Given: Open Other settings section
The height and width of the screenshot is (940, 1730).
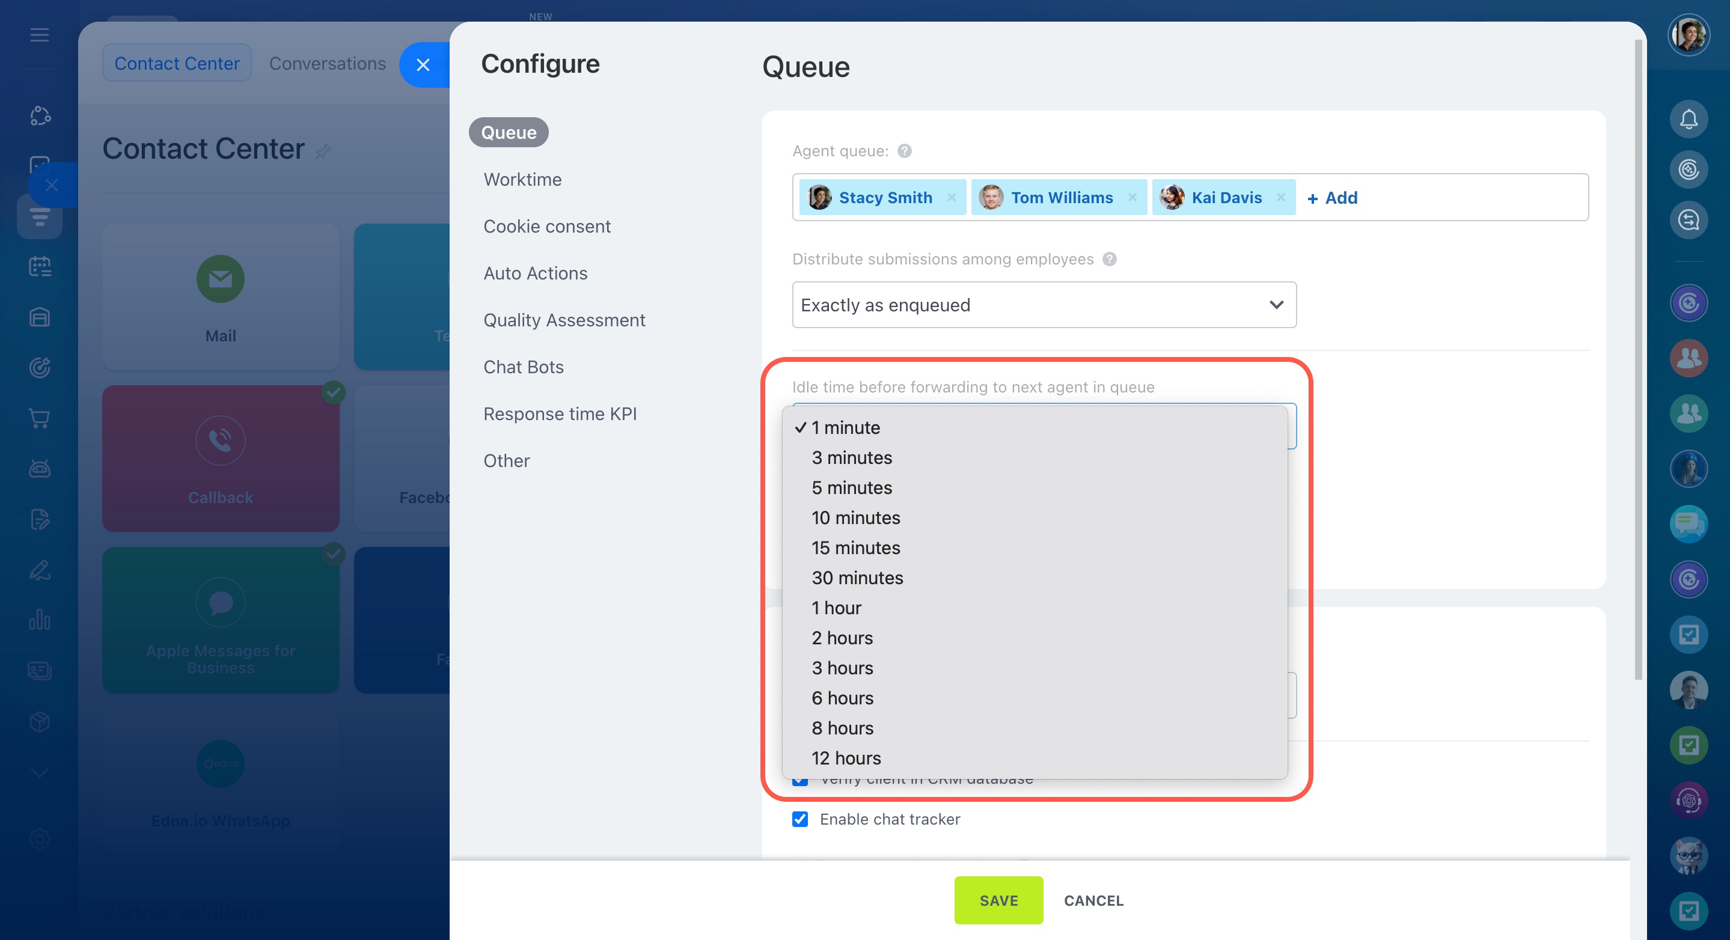Looking at the screenshot, I should (506, 461).
